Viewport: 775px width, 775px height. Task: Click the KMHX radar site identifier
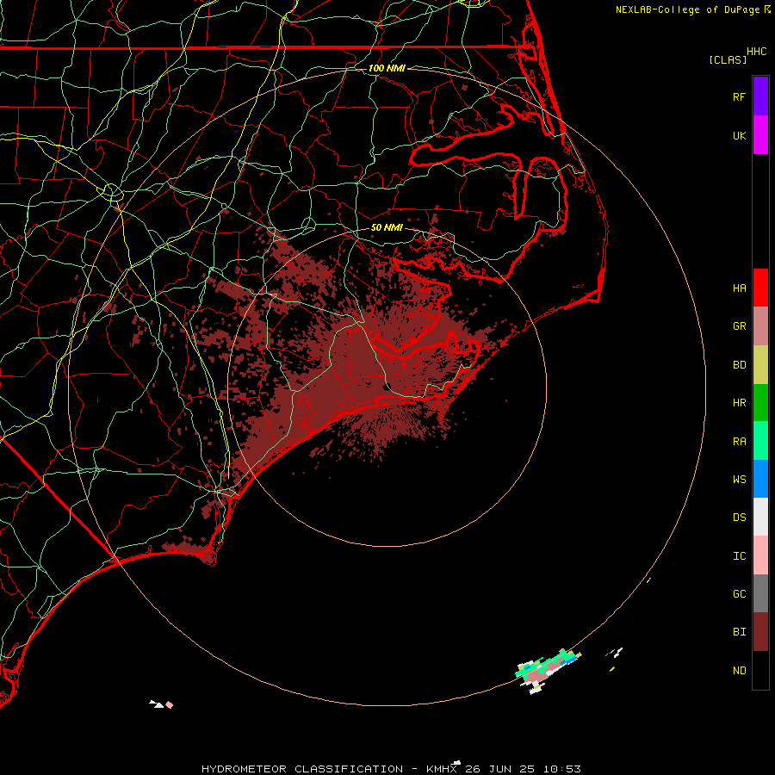pos(442,769)
